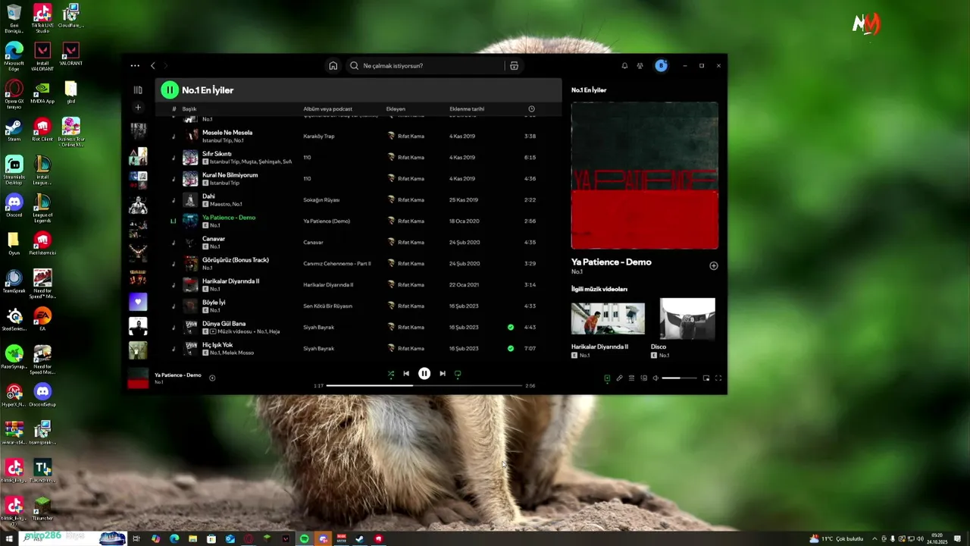Open the Steam icon in the taskbar

click(359, 538)
